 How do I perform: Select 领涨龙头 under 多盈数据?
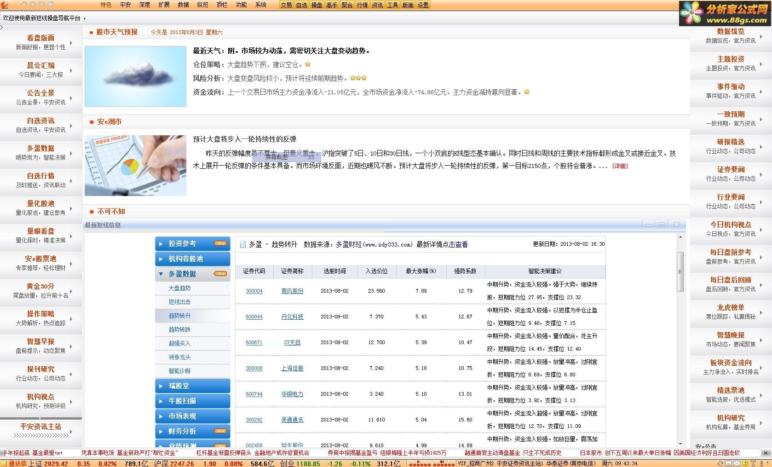coord(179,357)
